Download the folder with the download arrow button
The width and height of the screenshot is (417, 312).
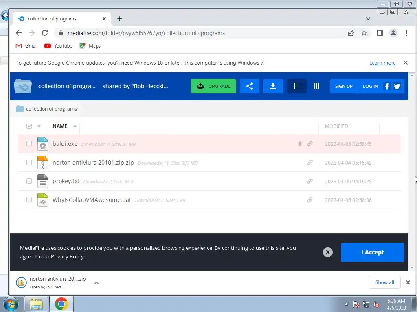tap(273, 86)
